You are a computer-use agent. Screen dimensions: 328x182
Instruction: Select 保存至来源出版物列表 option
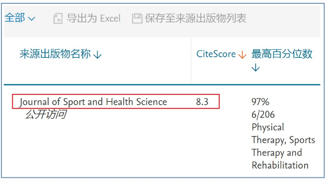click(x=196, y=18)
